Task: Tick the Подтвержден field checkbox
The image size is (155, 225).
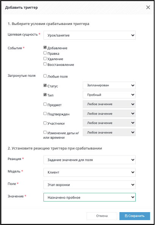Action: point(45,113)
